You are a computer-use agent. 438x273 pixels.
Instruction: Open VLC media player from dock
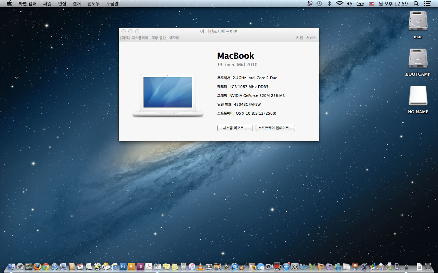(x=201, y=267)
